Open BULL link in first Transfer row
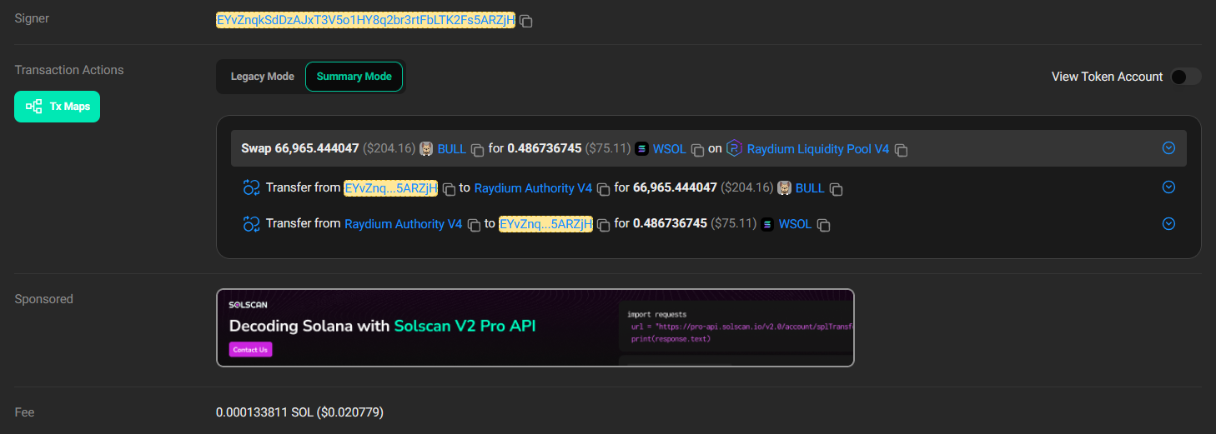This screenshot has width=1216, height=434. click(810, 188)
